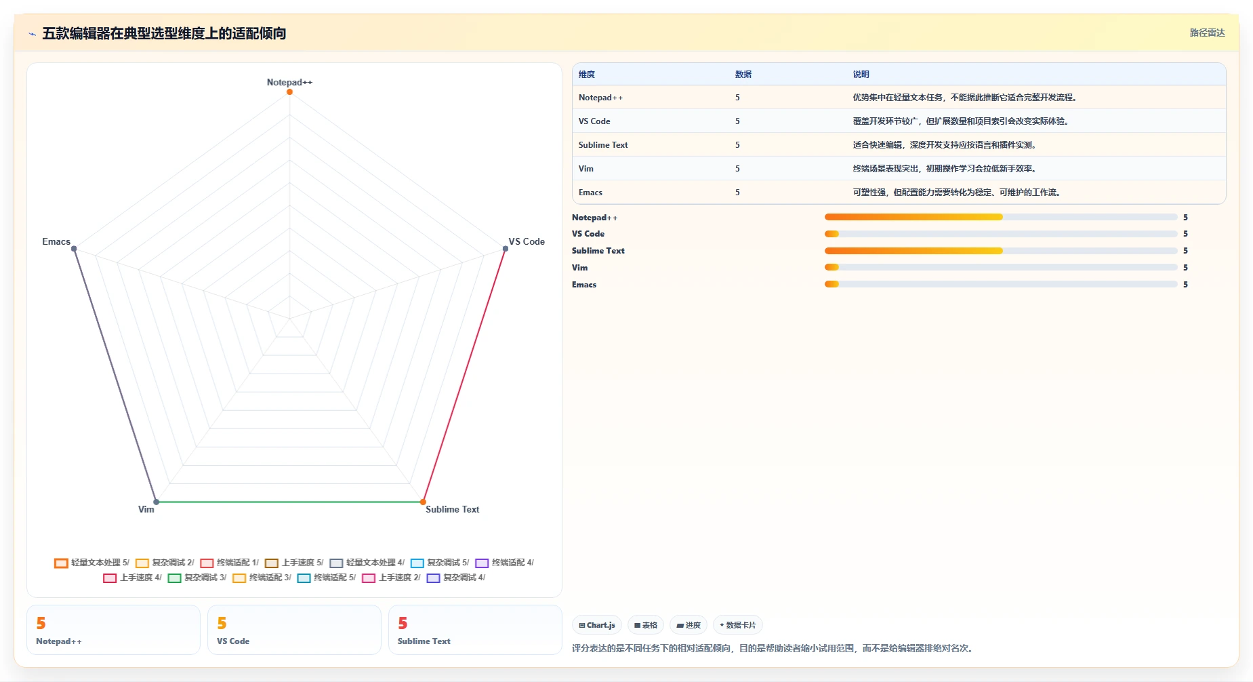This screenshot has width=1253, height=682.
Task: Toggle legend item 上手速度 4/
Action: 132,578
